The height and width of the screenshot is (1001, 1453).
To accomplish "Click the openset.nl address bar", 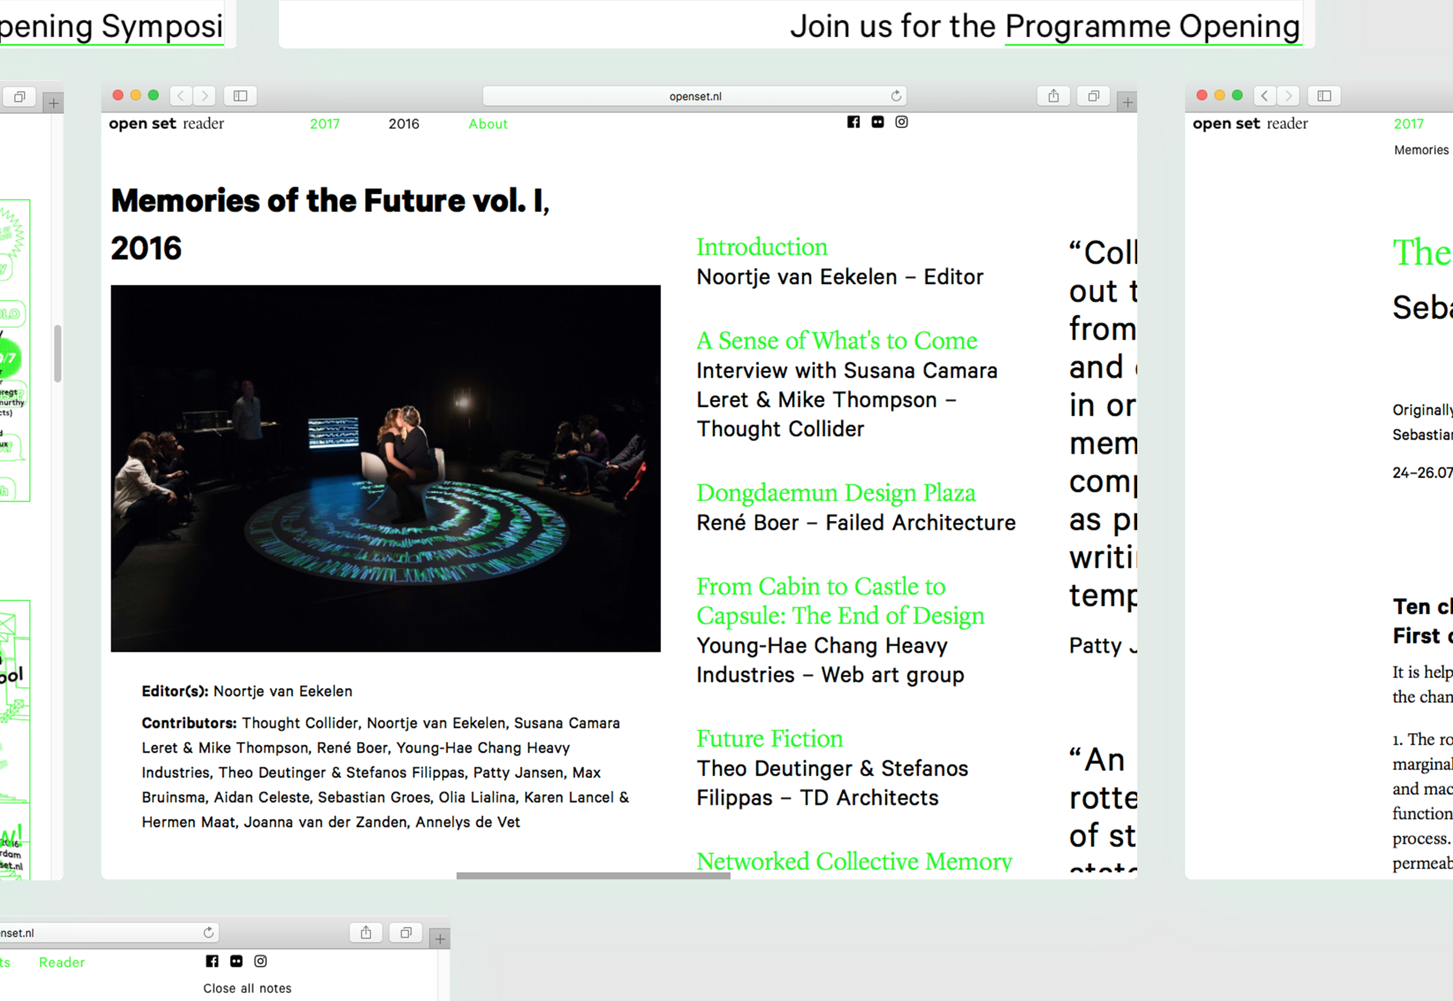I will point(695,96).
